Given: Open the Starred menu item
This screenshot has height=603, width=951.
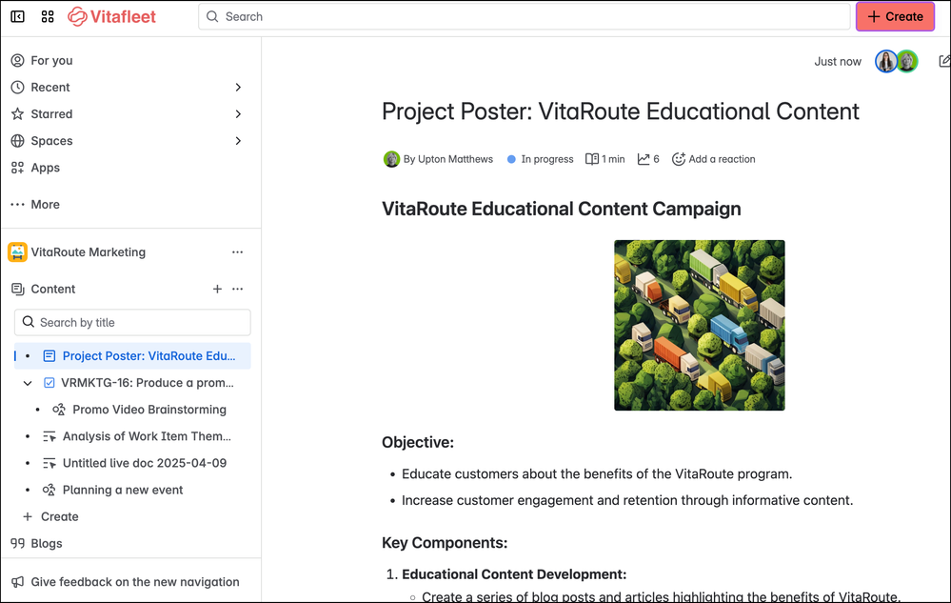Looking at the screenshot, I should click(x=51, y=114).
